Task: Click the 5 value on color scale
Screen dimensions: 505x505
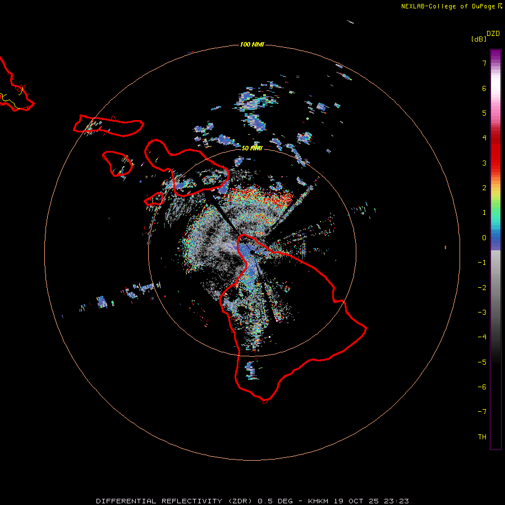Action: tap(484, 113)
